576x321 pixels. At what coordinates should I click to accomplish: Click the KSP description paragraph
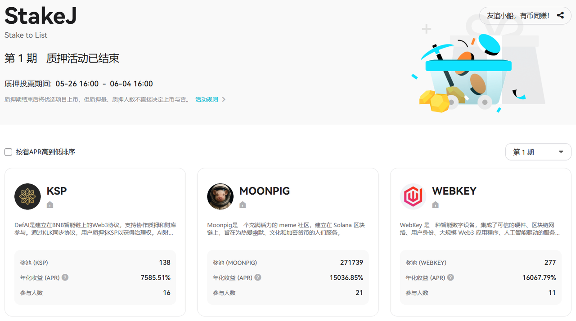(x=95, y=229)
